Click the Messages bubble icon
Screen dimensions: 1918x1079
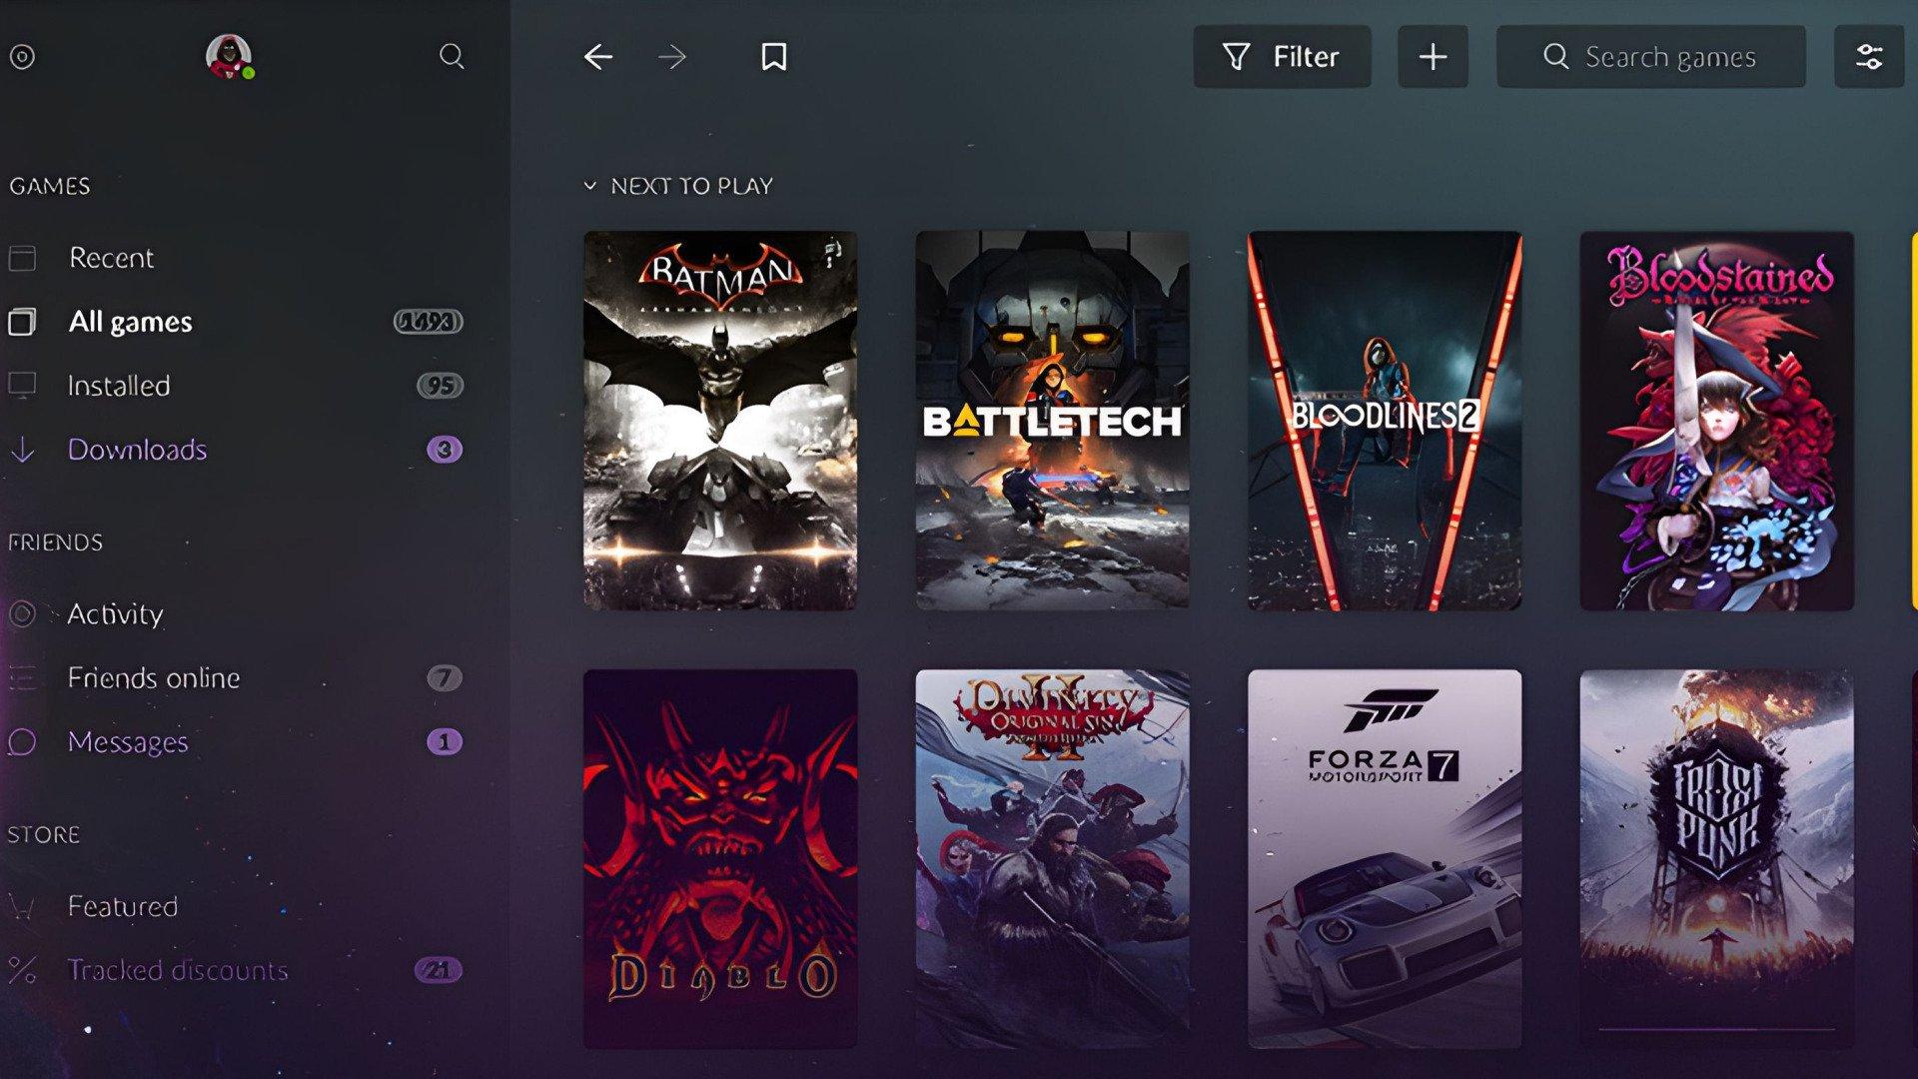click(22, 742)
